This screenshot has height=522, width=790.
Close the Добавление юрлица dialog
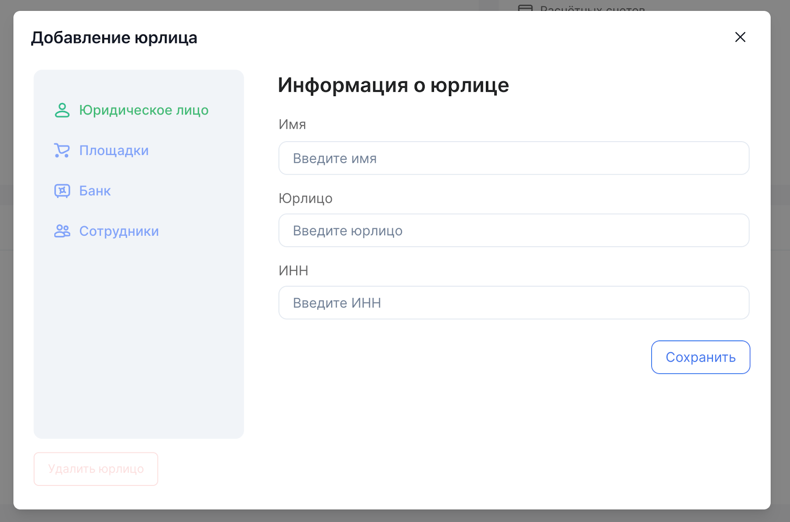click(x=740, y=37)
